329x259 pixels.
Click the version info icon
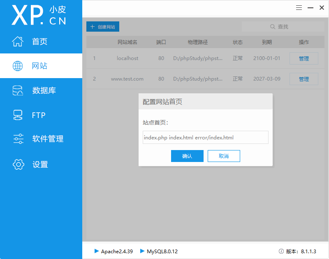pyautogui.click(x=281, y=251)
